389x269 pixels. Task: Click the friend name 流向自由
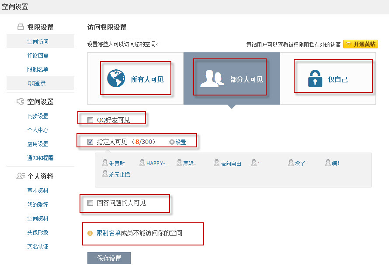[x=231, y=163]
